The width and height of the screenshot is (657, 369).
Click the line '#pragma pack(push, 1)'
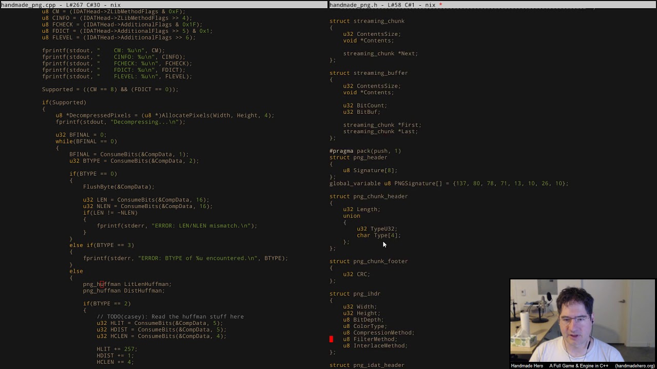pyautogui.click(x=365, y=151)
